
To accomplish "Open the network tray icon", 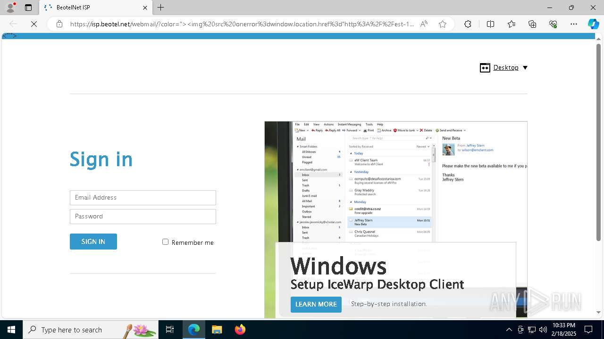I will point(532,330).
